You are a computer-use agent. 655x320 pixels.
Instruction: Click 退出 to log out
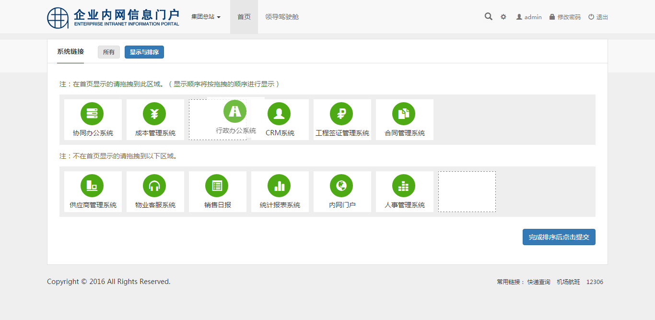598,17
